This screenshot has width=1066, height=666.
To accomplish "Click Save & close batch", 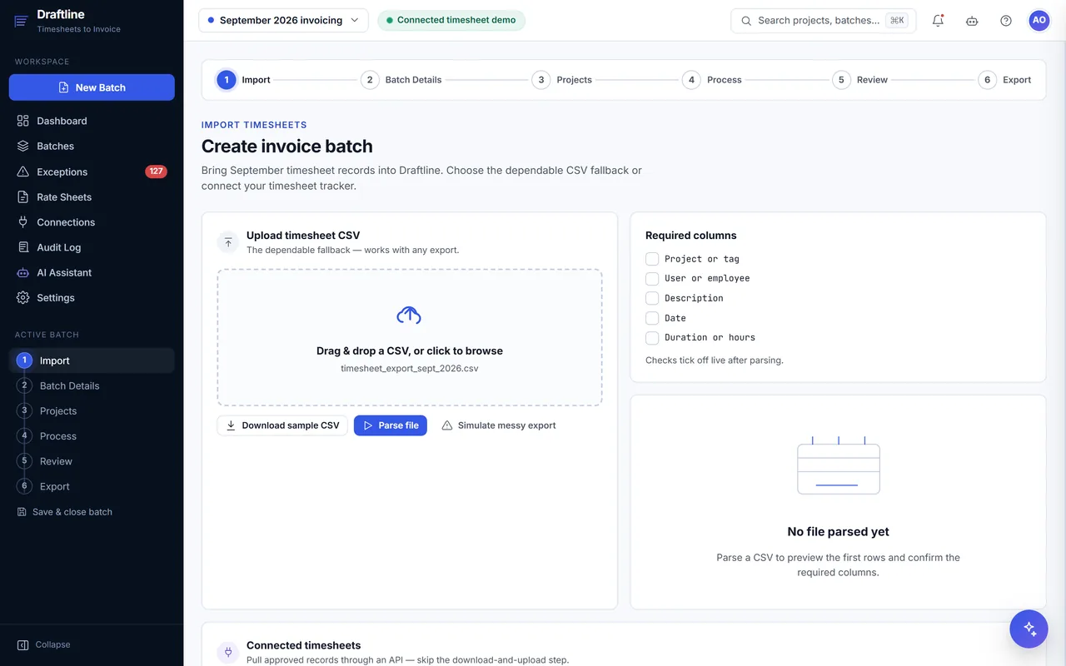I will click(x=65, y=512).
